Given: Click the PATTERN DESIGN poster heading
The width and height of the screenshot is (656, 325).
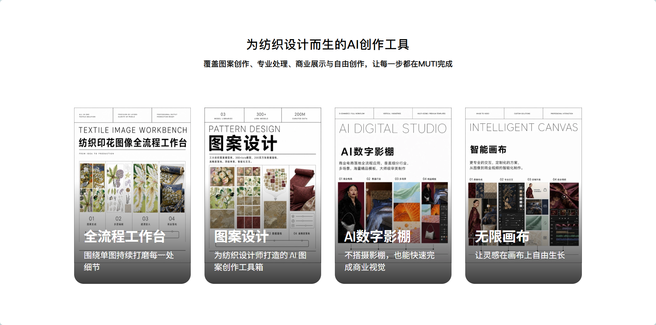Looking at the screenshot, I should pos(245,129).
